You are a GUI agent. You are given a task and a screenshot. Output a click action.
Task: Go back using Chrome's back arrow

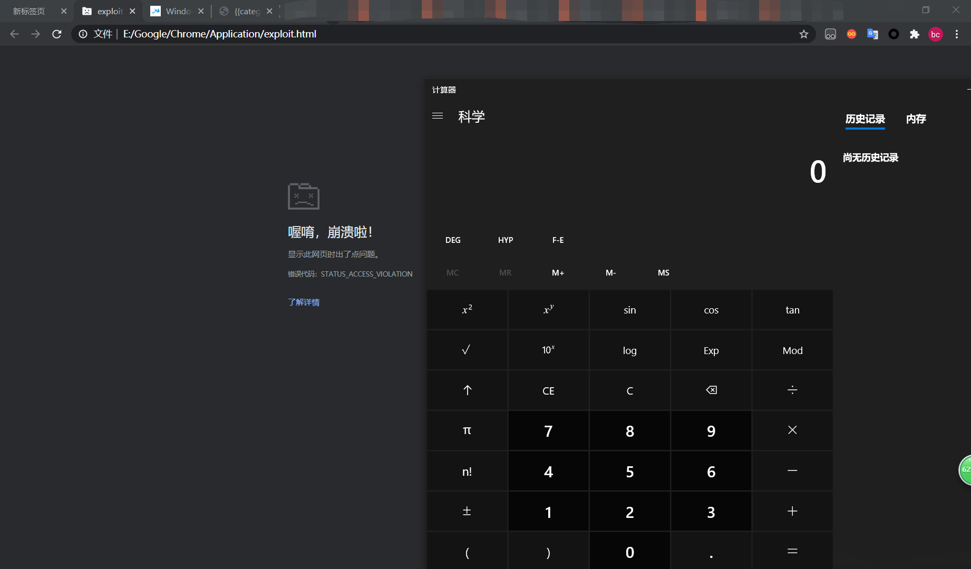pyautogui.click(x=14, y=34)
